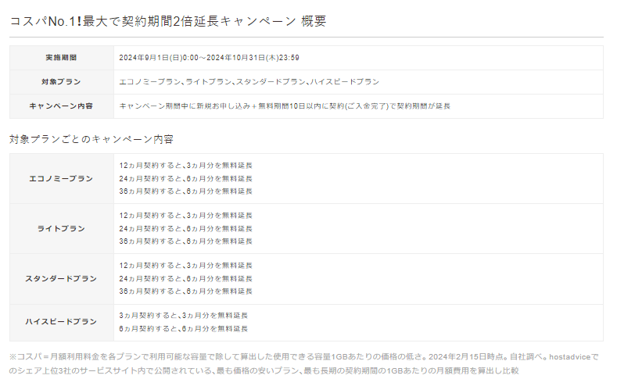This screenshot has height=379, width=617.
Task: Click the 対象プラン row header in first table
Action: 62,82
